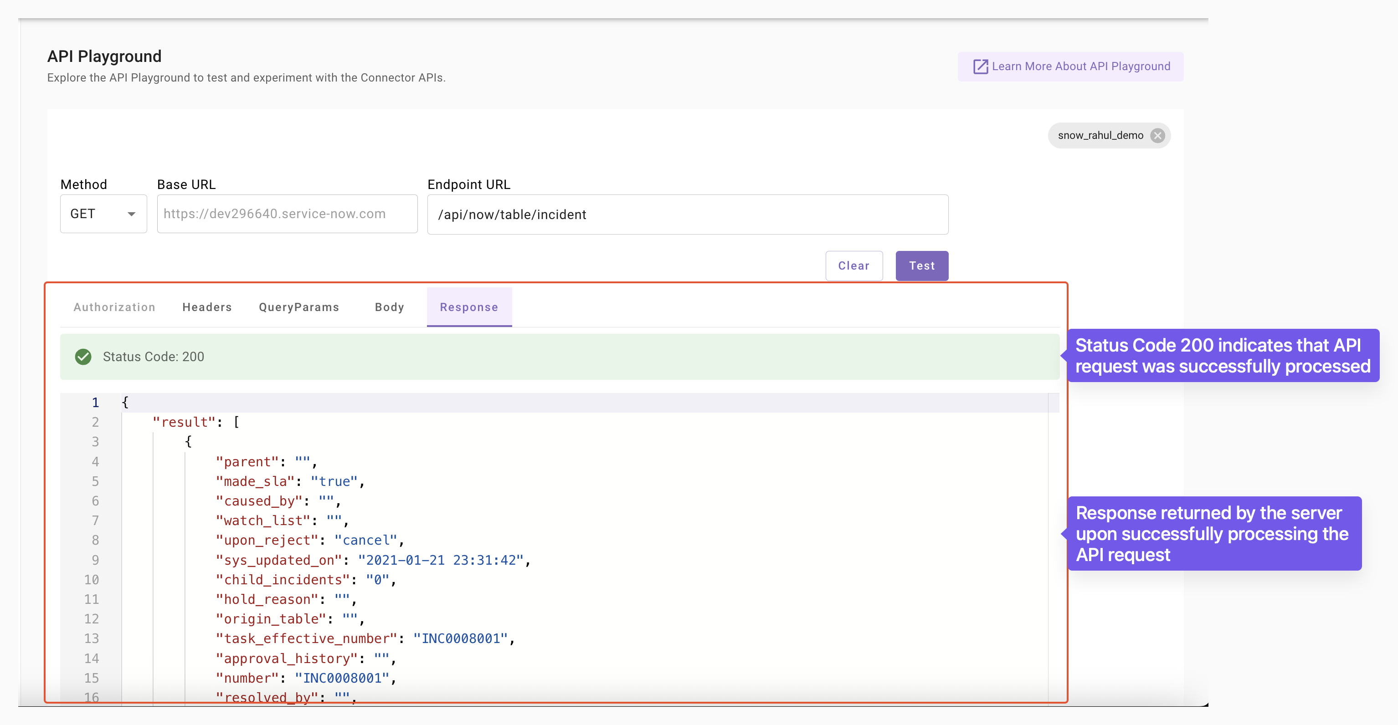Click the Endpoint URL field containing /api/now/table/incident
Viewport: 1398px width, 725px height.
pos(688,214)
